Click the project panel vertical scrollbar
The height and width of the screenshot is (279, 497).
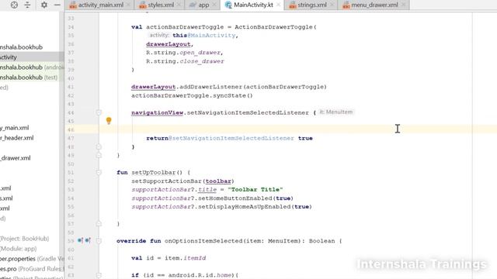click(x=61, y=146)
